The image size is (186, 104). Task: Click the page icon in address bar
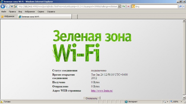16,7
